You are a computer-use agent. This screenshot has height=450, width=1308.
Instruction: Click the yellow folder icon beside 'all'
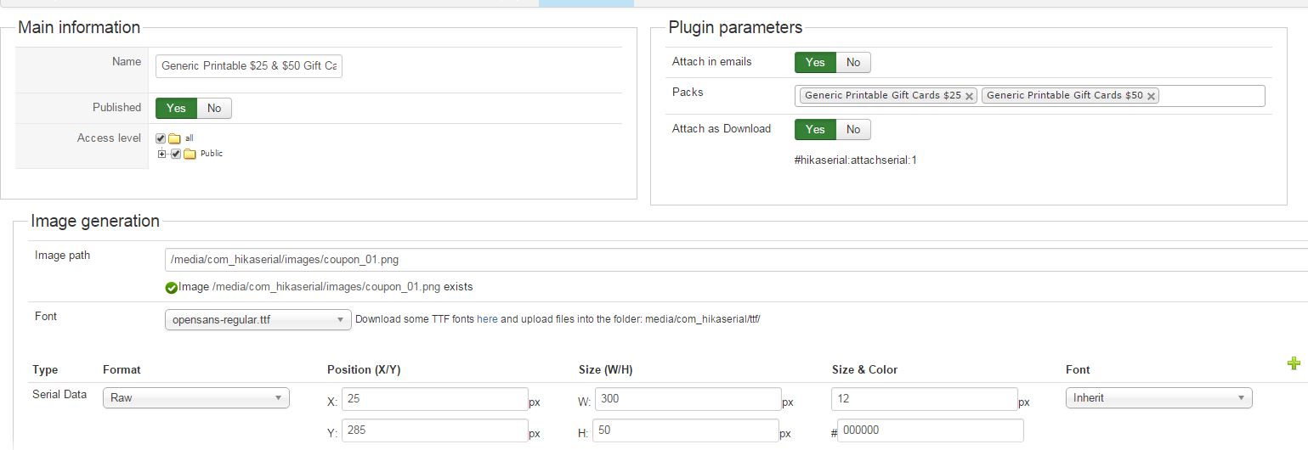pos(174,138)
